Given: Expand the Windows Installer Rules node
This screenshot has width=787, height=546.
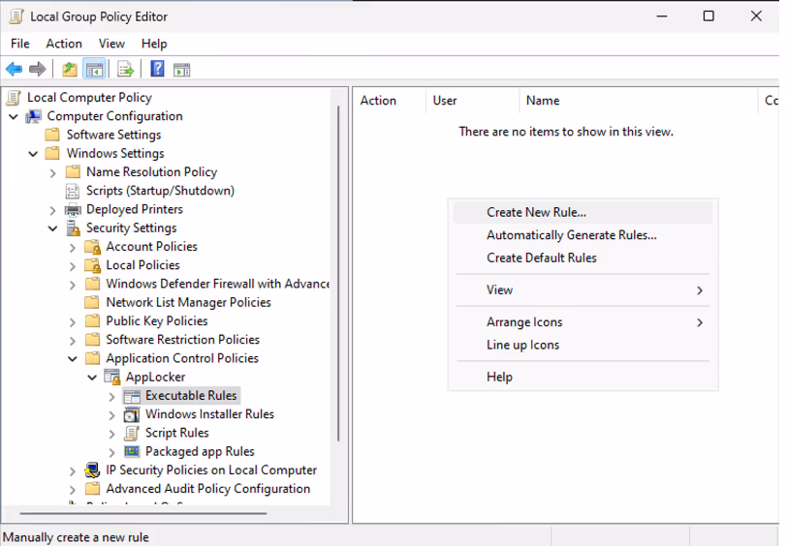Looking at the screenshot, I should point(111,415).
